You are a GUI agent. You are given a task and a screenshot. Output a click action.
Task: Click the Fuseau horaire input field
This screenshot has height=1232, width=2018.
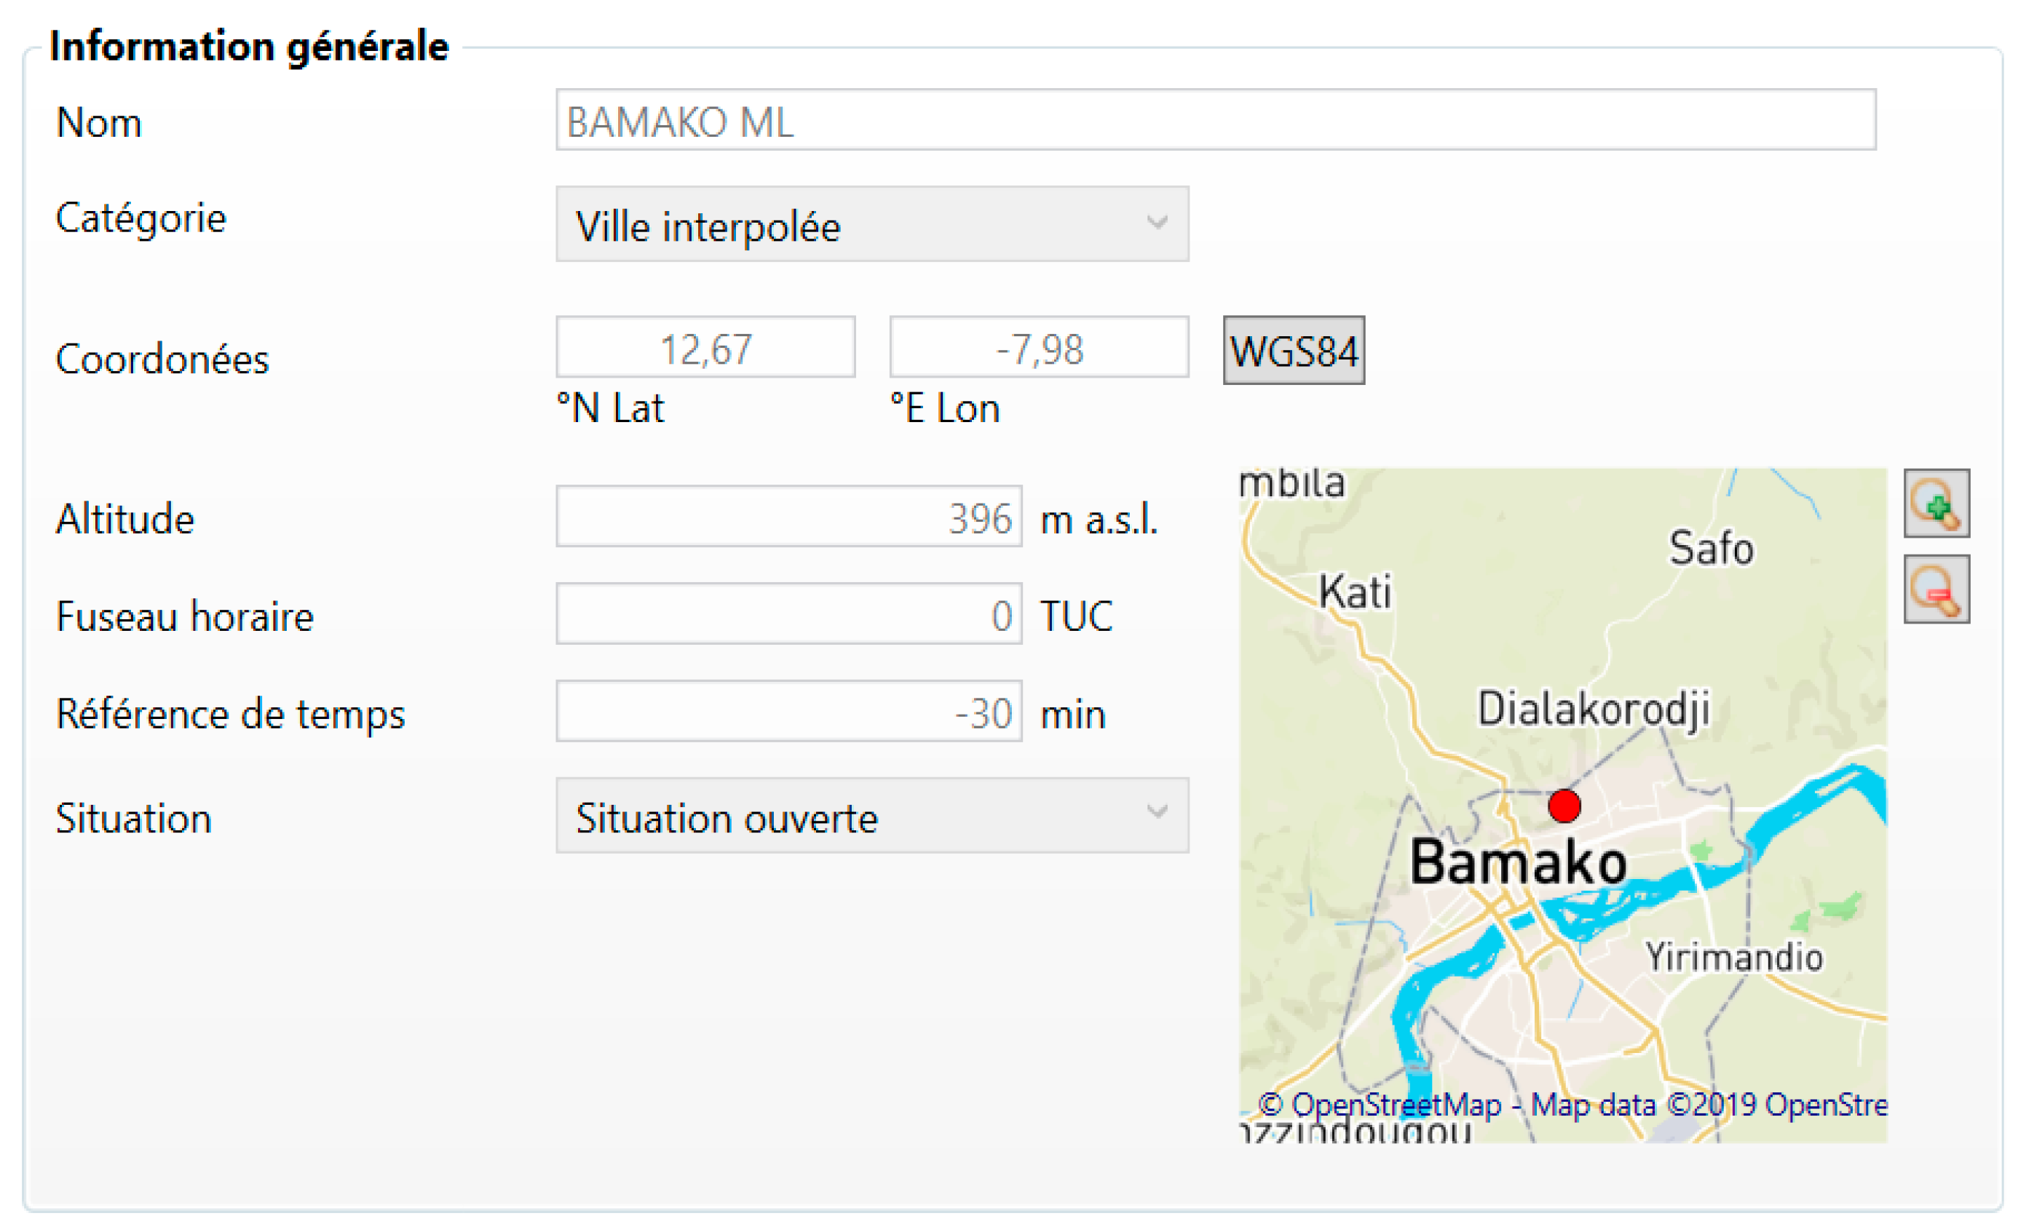(788, 614)
